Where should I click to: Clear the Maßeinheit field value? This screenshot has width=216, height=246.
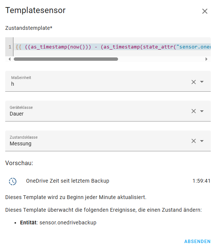click(x=194, y=82)
